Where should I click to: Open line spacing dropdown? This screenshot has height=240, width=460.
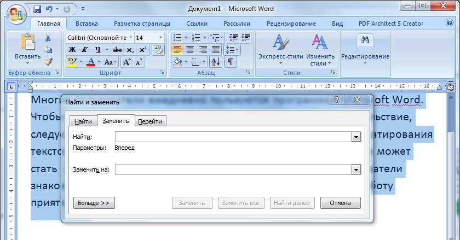232,50
